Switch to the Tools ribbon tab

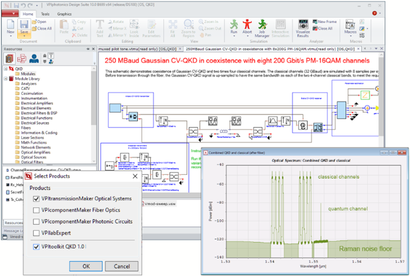pyautogui.click(x=45, y=14)
